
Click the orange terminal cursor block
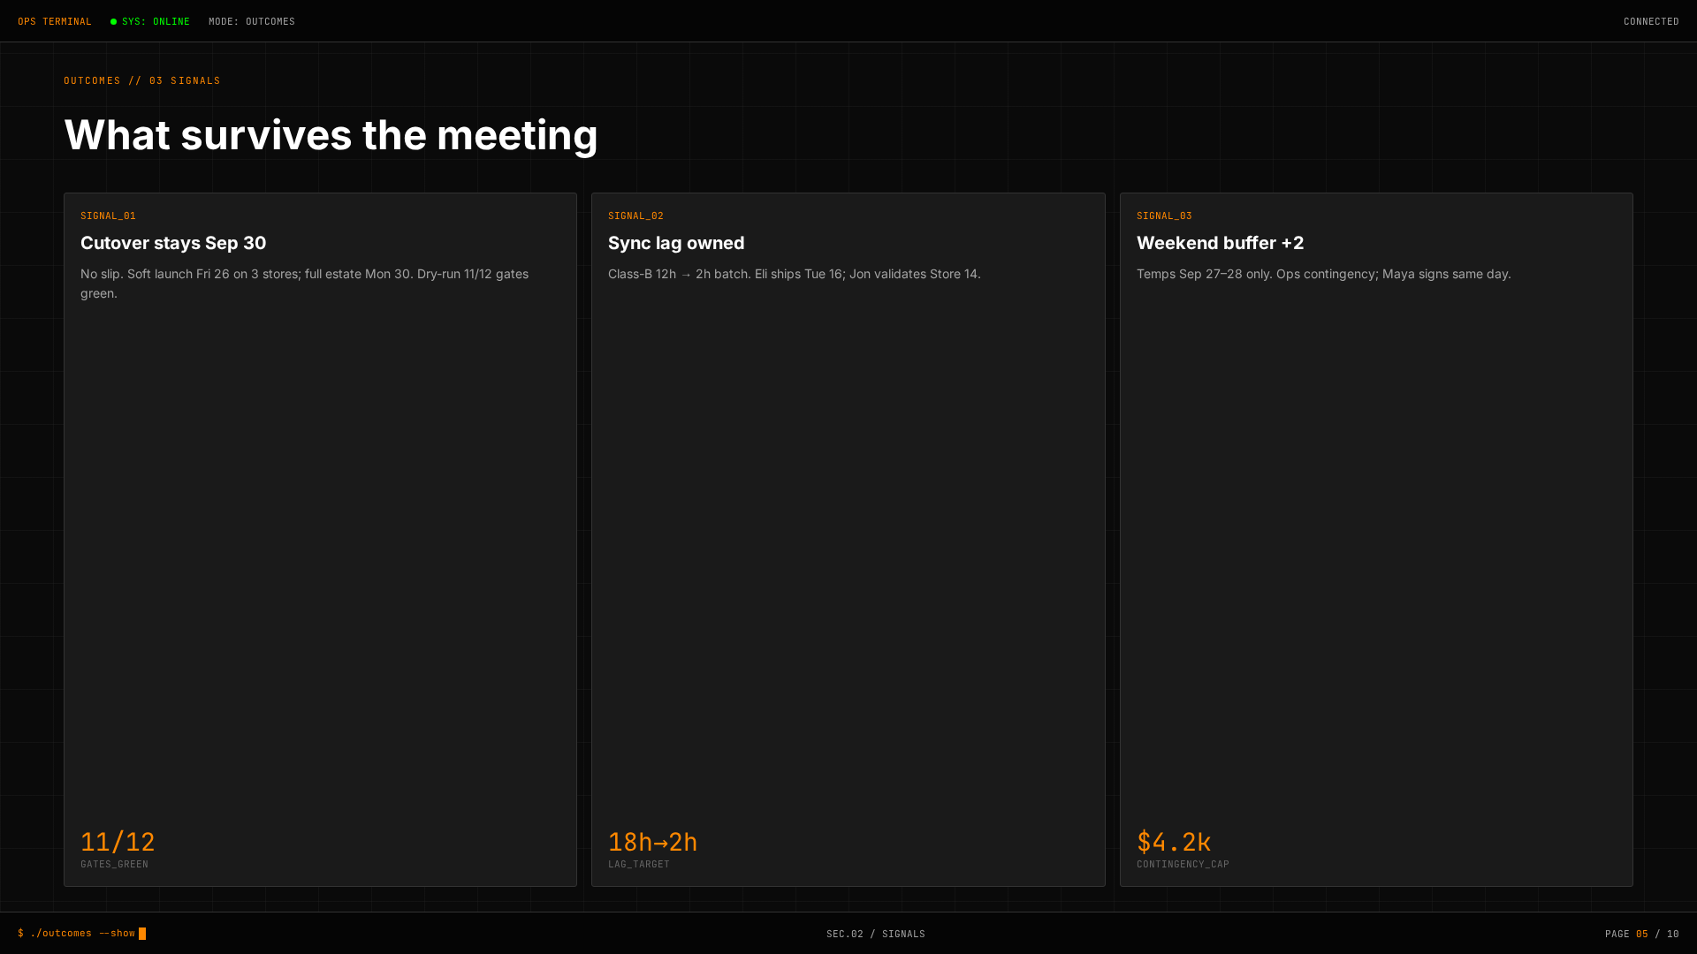(x=142, y=934)
